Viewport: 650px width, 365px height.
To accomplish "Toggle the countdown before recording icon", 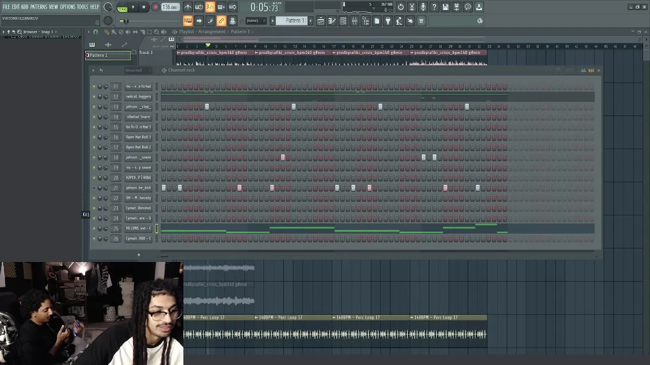I will click(x=210, y=7).
